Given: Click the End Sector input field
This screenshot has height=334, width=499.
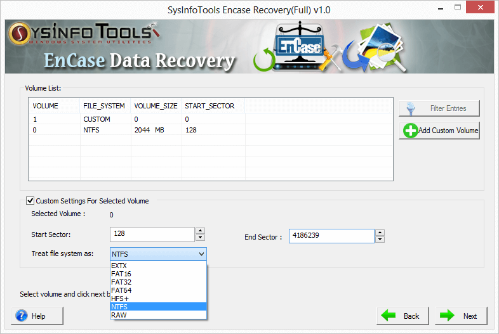Looking at the screenshot, I should coord(331,236).
